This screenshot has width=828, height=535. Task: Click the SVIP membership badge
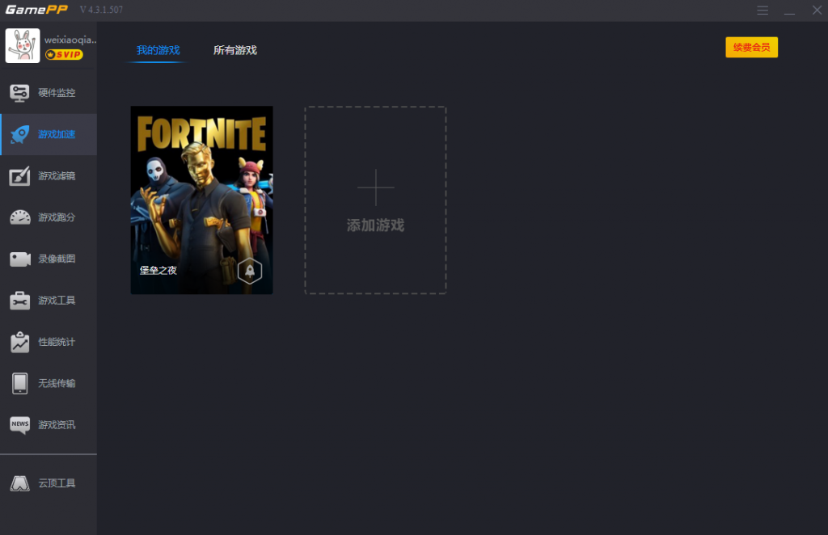pos(64,54)
